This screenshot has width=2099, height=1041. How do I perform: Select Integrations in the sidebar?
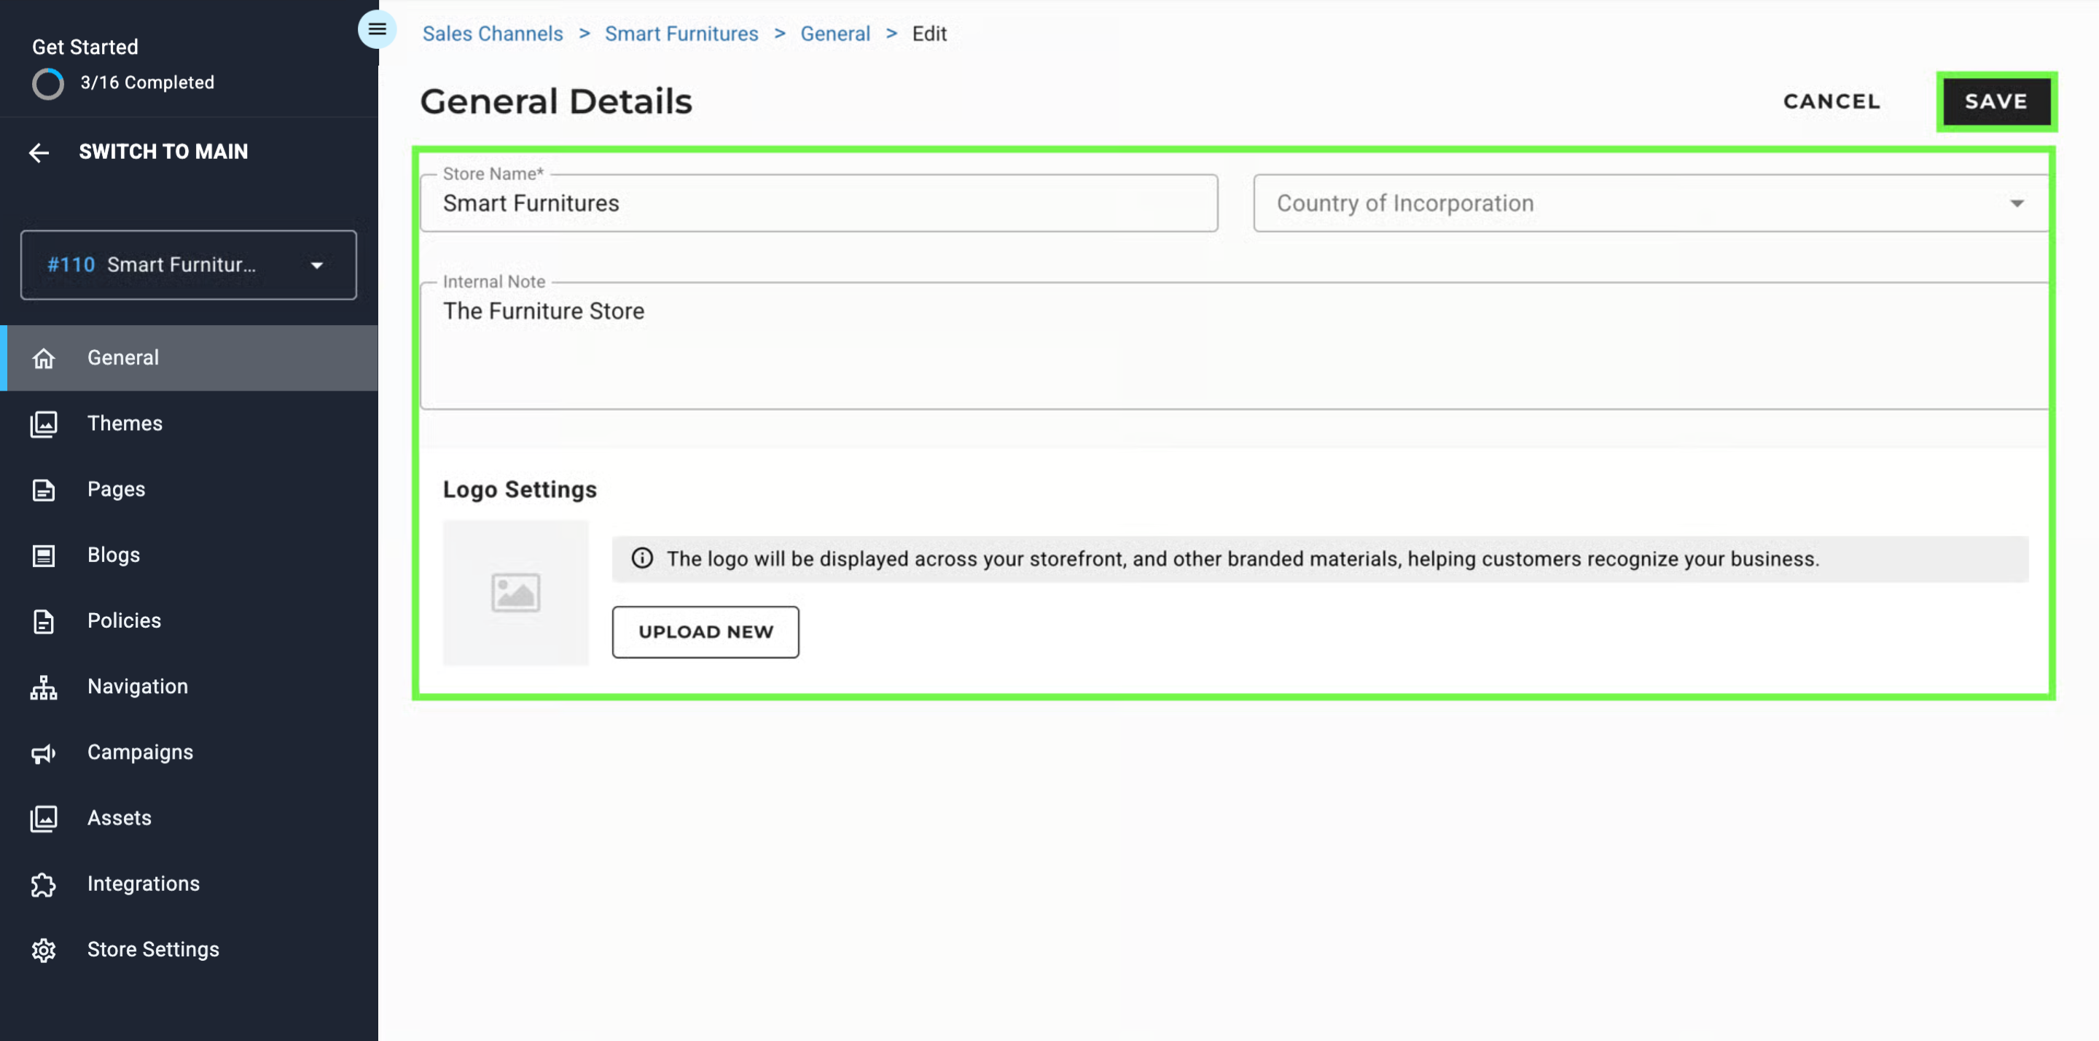click(x=189, y=884)
